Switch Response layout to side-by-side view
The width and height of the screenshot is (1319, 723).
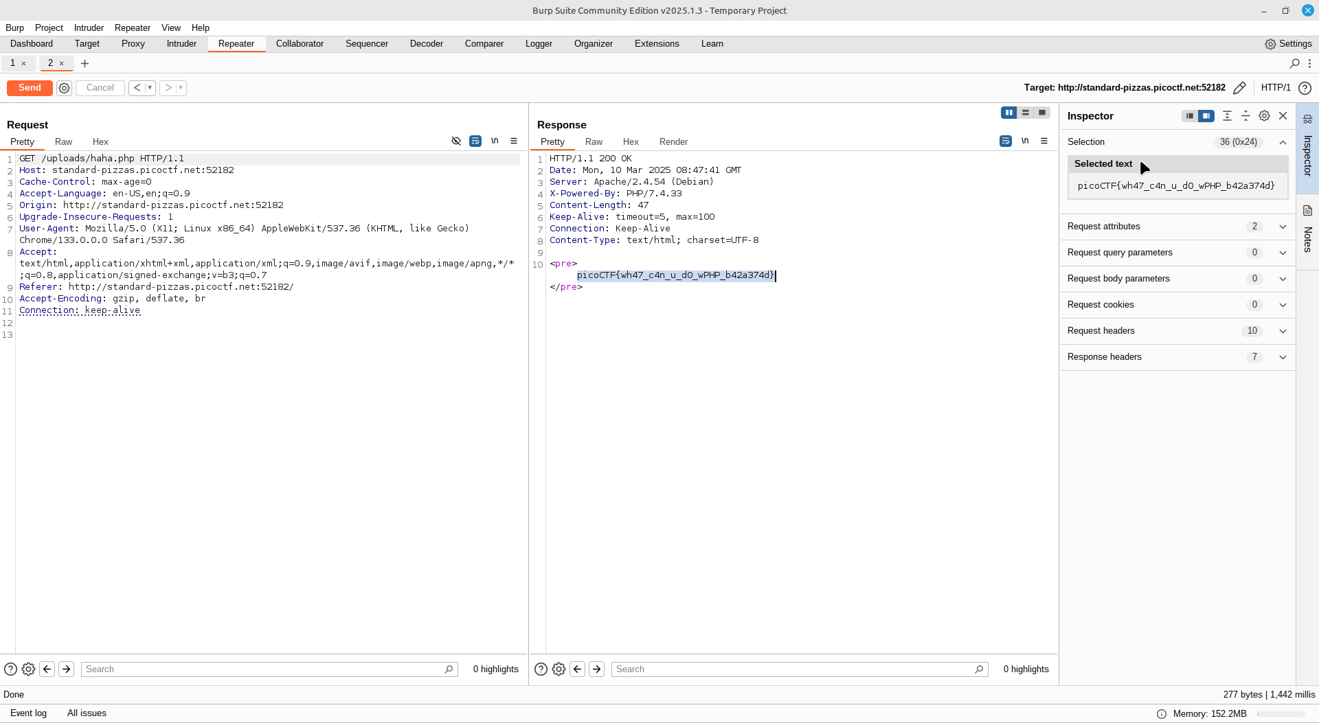1008,113
